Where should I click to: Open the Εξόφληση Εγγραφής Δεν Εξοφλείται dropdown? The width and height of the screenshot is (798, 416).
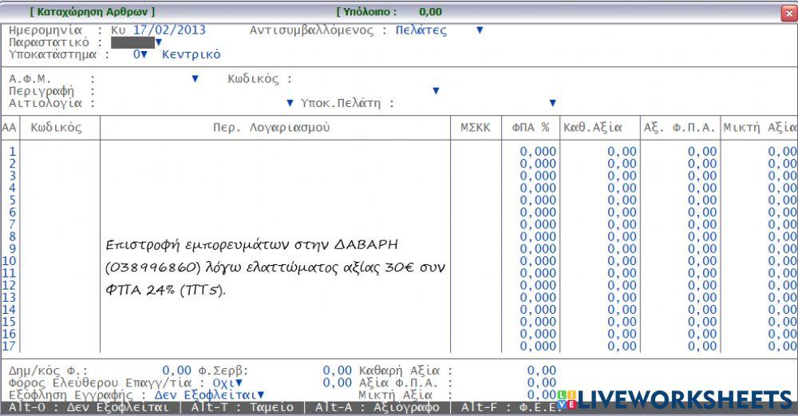[x=260, y=394]
